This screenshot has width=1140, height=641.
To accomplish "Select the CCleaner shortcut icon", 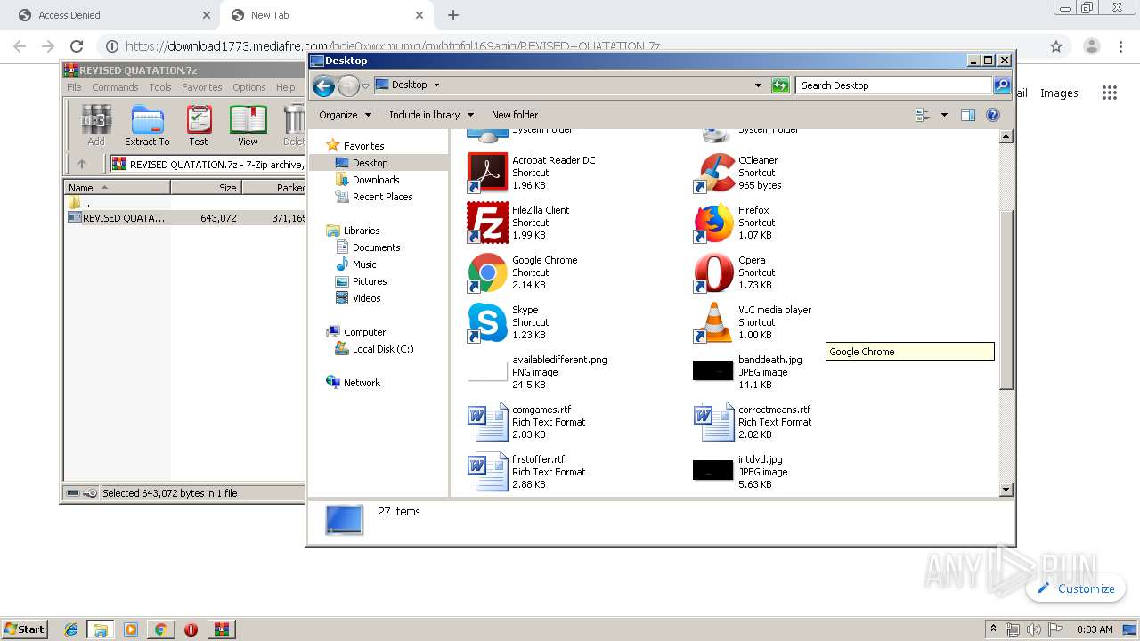I will click(x=713, y=173).
